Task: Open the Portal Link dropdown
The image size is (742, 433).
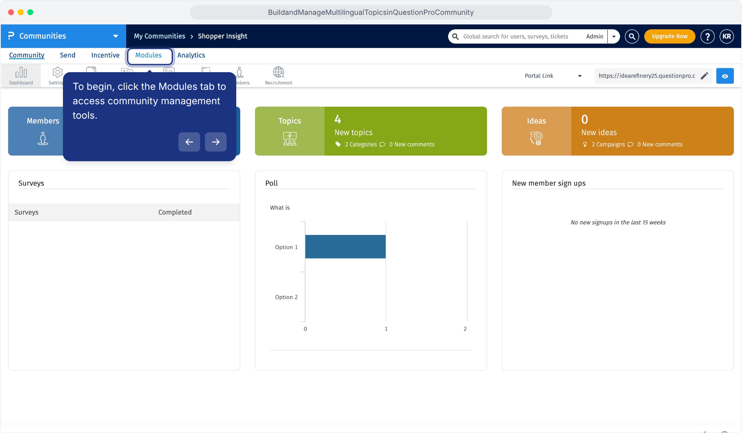Action: 553,76
